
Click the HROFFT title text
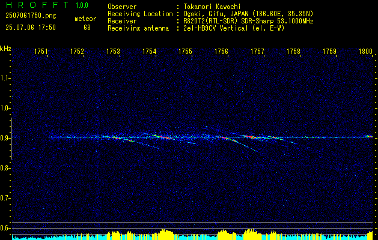point(37,5)
